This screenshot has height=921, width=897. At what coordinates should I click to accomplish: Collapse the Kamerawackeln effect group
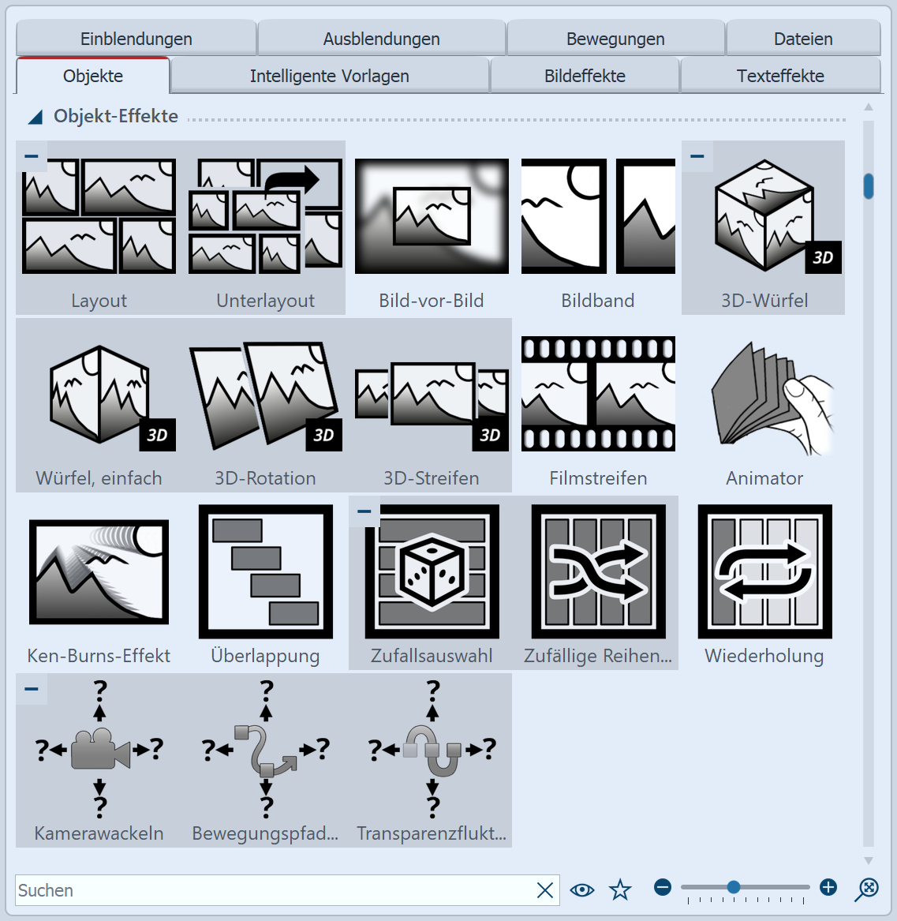pos(32,689)
